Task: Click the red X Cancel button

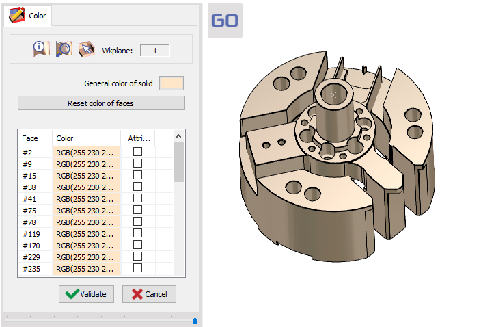Action: point(149,294)
